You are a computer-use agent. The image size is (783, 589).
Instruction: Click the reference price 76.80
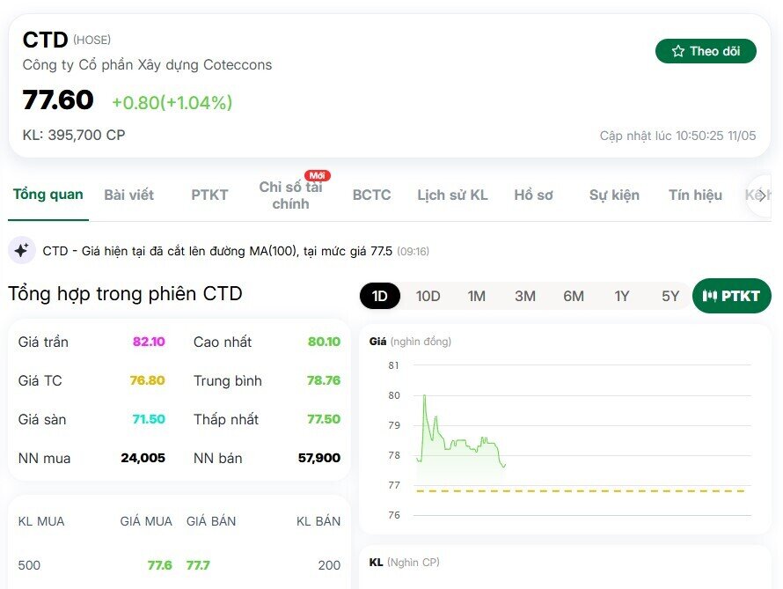tap(147, 380)
